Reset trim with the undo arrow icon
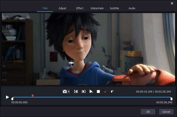Screen dimensions: 177x117 pyautogui.click(x=112, y=91)
